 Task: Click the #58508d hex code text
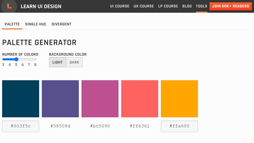[x=60, y=126]
